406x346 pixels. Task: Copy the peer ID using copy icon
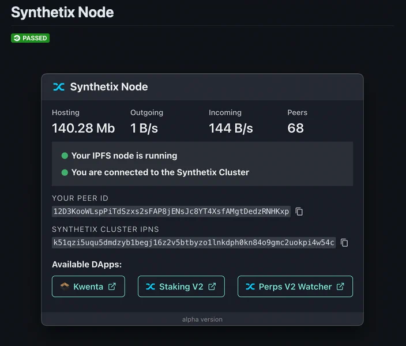pyautogui.click(x=299, y=212)
